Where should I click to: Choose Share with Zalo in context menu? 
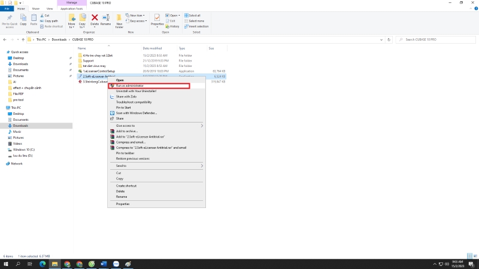[156, 97]
